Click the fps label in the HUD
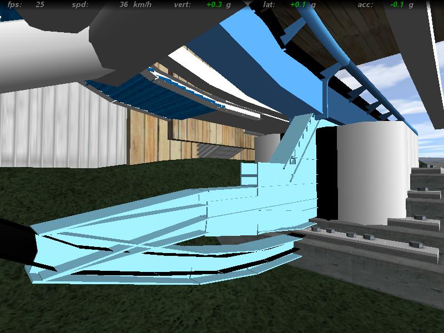The width and height of the screenshot is (444, 333). coord(14,4)
